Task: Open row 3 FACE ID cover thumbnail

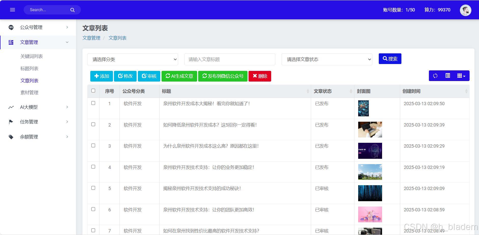Action: 370,151
